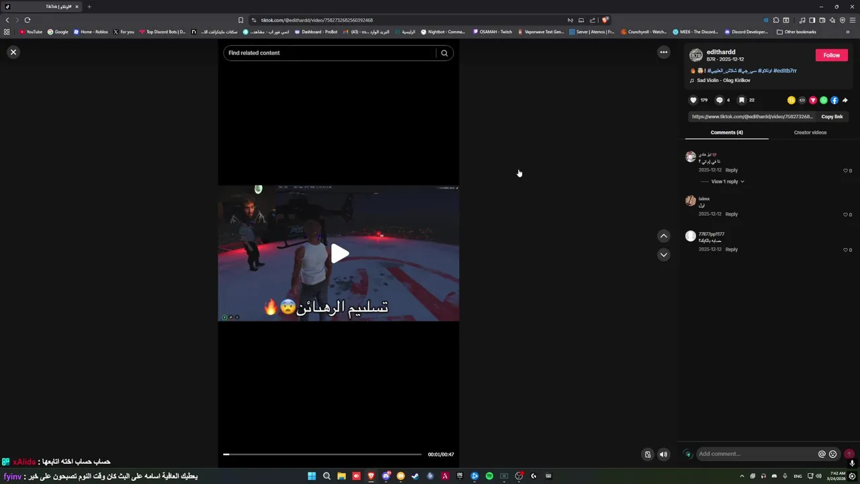Click 77877pp1177 commenter avatar
This screenshot has height=484, width=860.
[x=691, y=236]
